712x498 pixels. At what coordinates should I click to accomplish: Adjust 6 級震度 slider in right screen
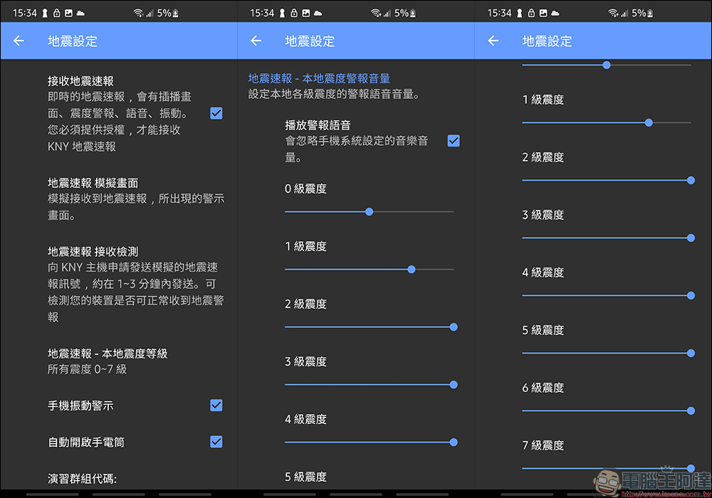pos(609,410)
